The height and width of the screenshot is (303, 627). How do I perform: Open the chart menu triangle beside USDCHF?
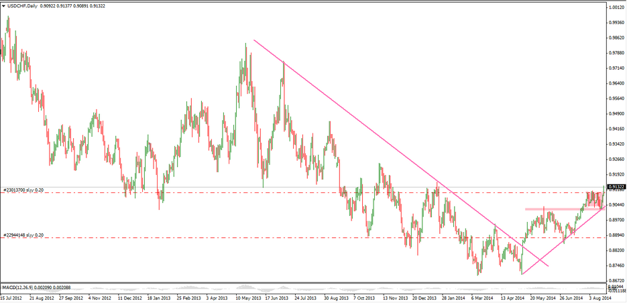coord(4,5)
